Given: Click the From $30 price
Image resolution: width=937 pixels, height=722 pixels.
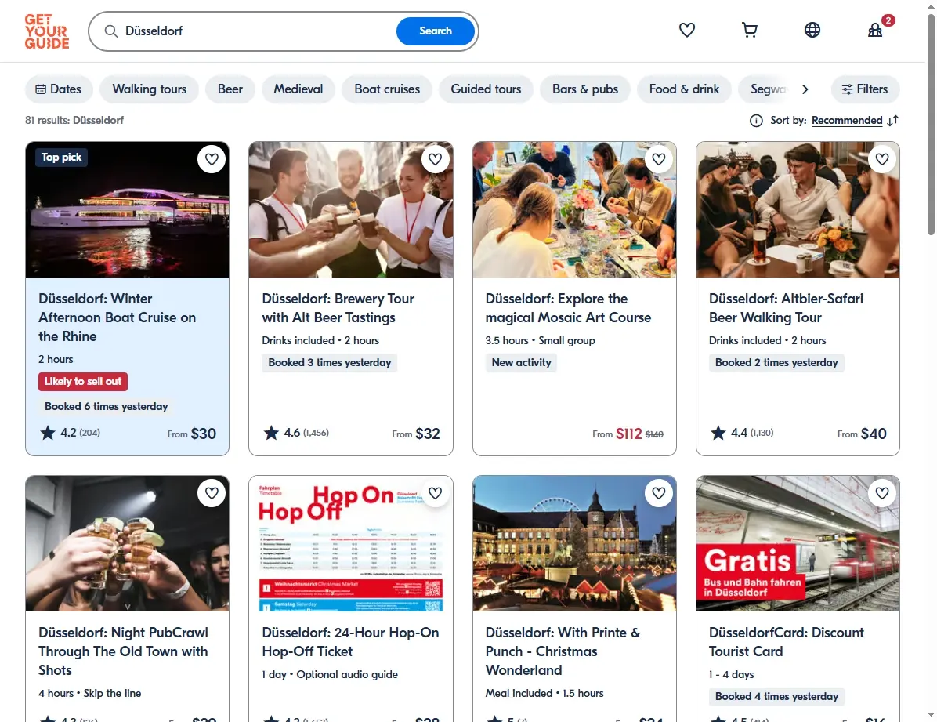Looking at the screenshot, I should point(192,434).
